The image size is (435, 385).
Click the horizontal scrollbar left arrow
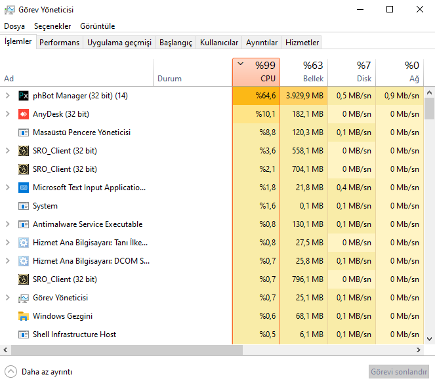click(5, 350)
